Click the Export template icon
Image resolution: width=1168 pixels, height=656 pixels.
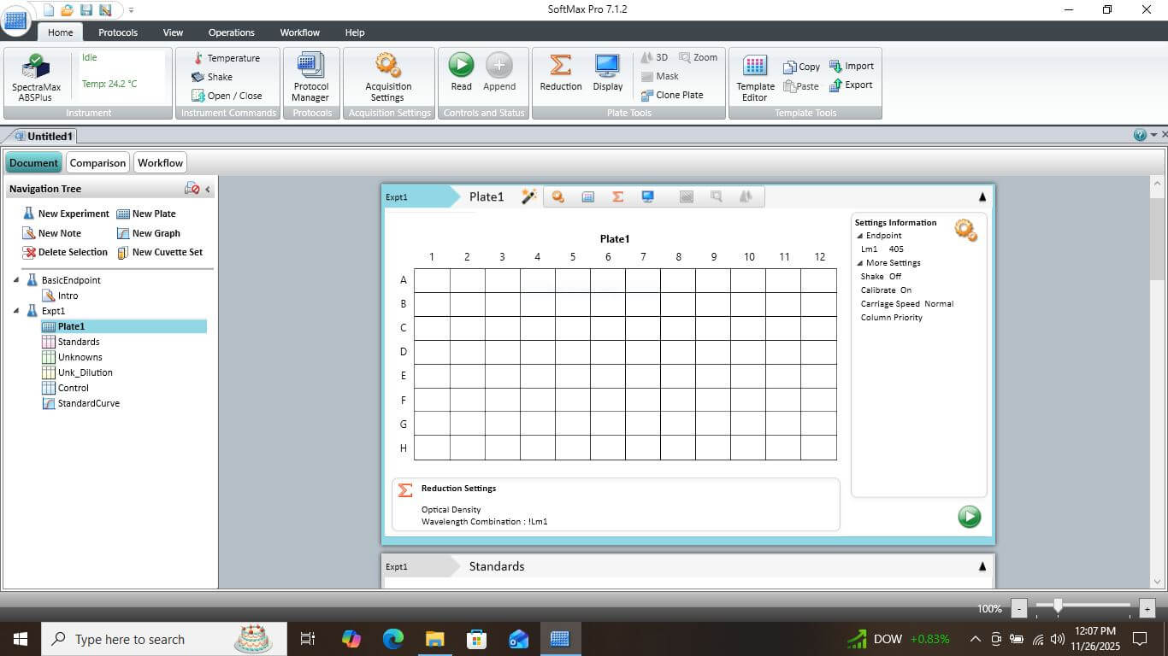tap(852, 85)
